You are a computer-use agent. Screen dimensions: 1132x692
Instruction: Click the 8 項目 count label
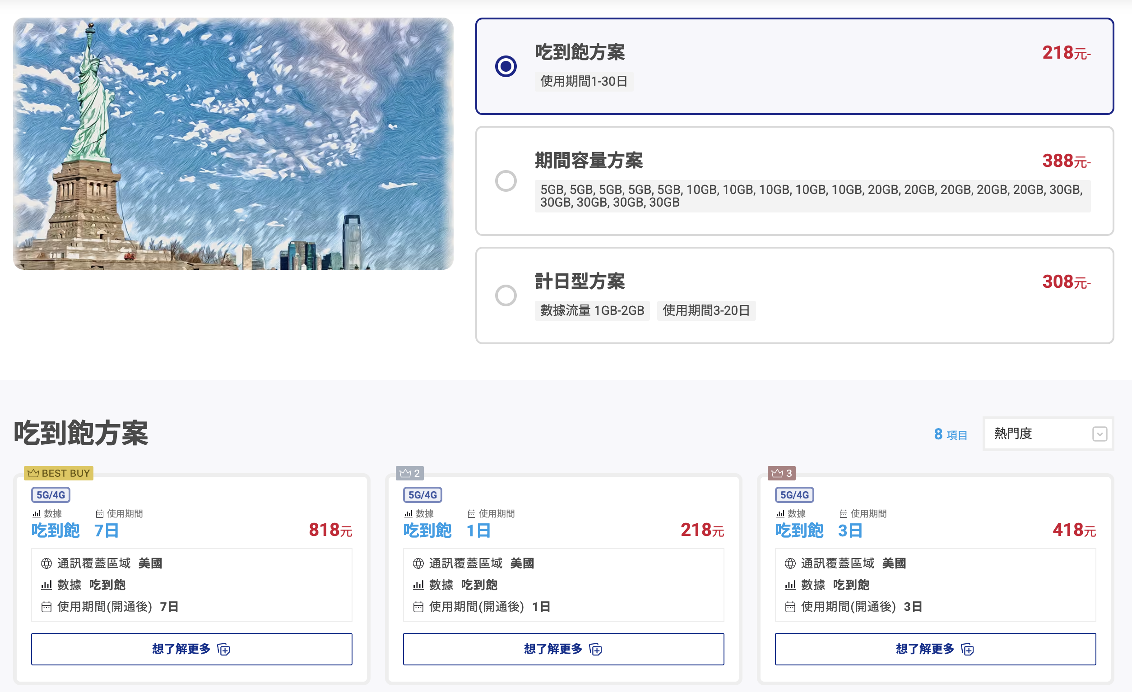[950, 434]
